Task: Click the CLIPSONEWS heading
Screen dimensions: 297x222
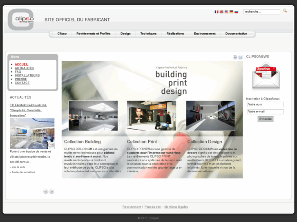Action: 257,57
